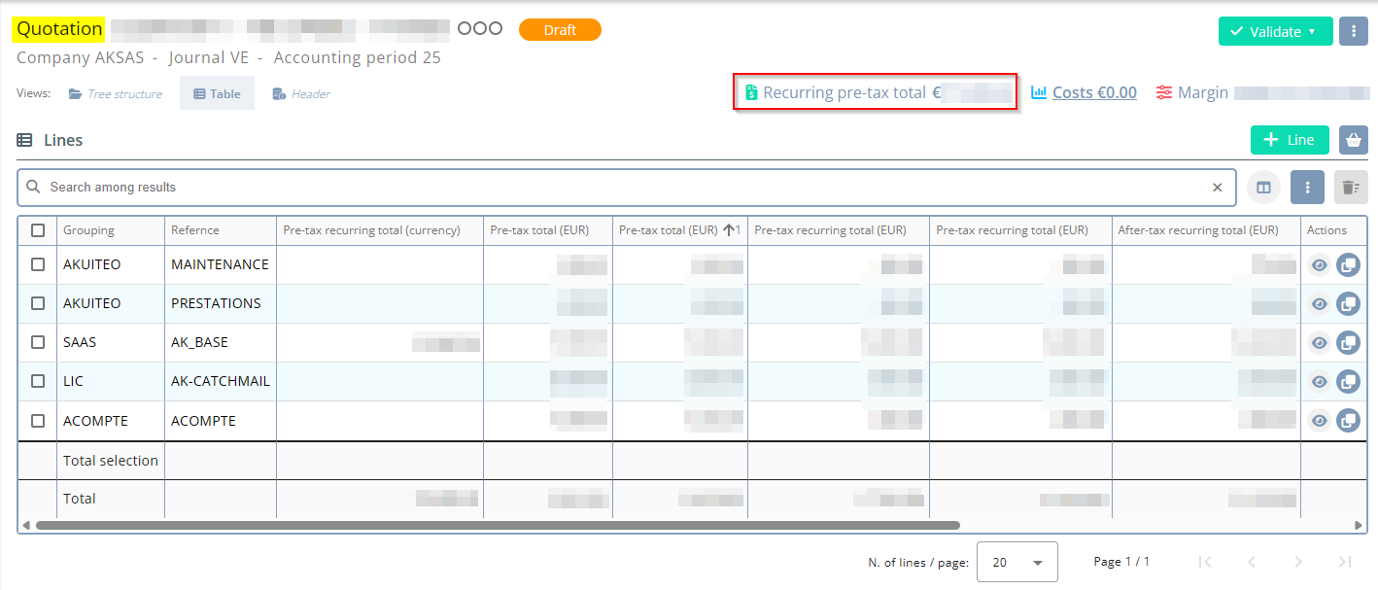Switch to Header view tab

point(301,94)
